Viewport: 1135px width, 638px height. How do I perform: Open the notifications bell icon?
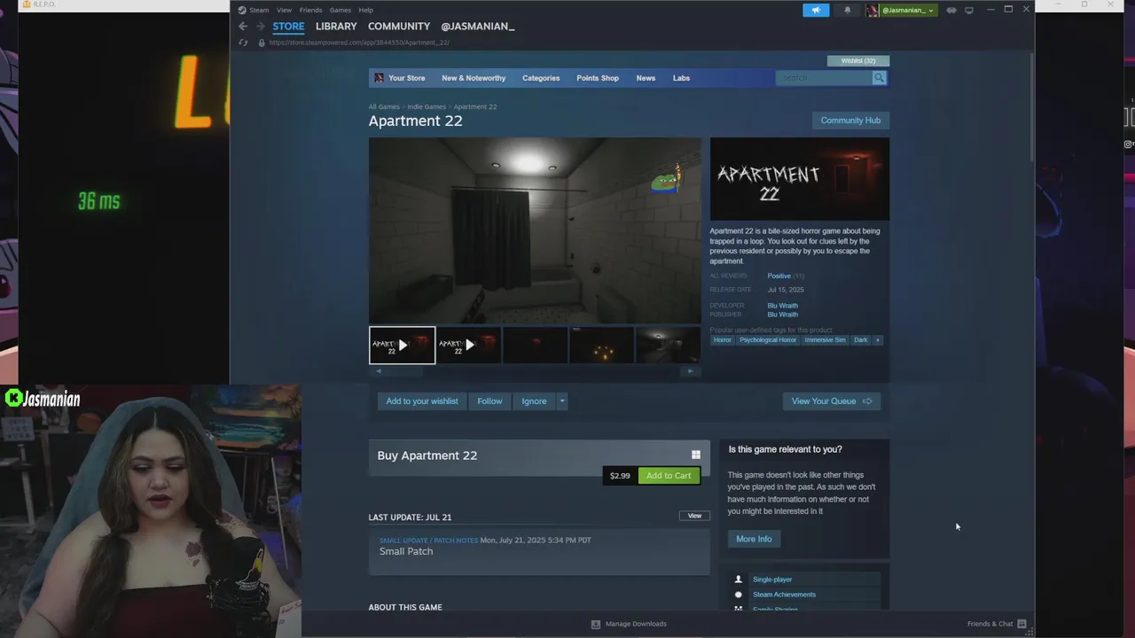tap(847, 10)
